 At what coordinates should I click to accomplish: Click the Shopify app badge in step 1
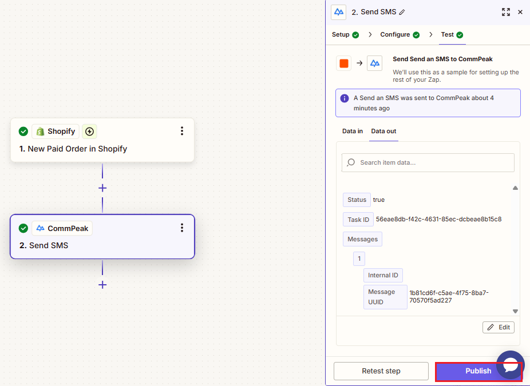point(56,132)
